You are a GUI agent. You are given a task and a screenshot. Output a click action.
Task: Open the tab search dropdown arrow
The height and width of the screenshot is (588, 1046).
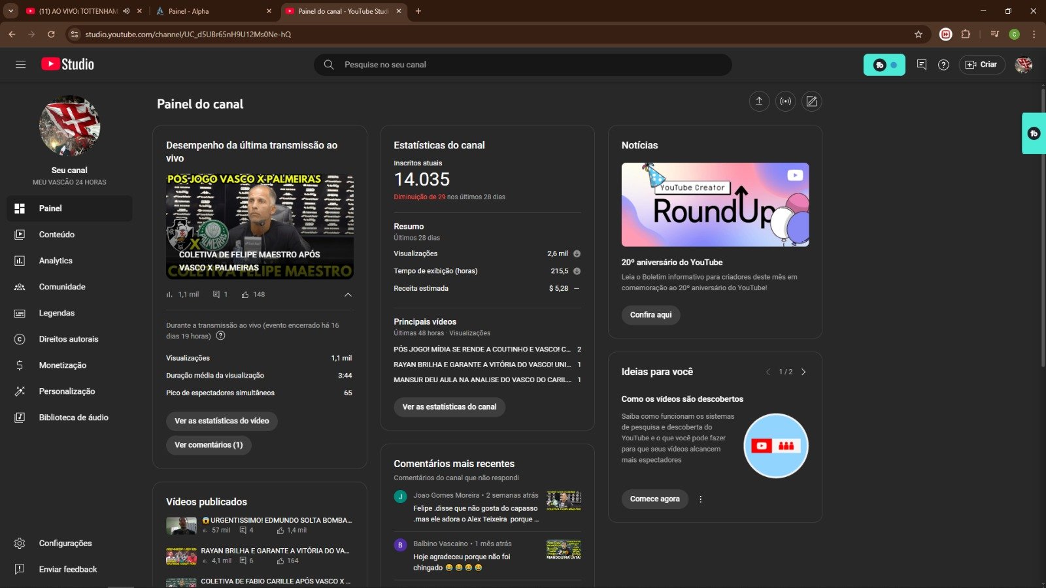point(10,11)
